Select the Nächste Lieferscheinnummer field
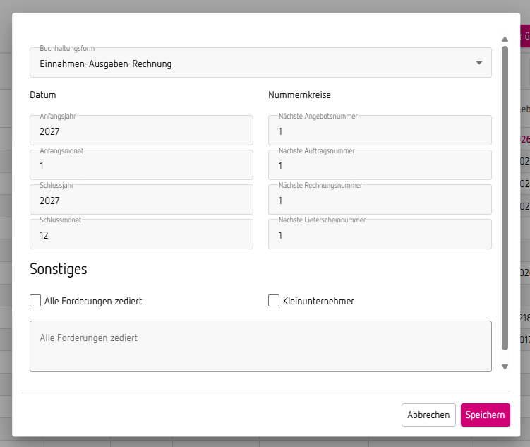Screen dimensions: 530x447 pos(380,235)
